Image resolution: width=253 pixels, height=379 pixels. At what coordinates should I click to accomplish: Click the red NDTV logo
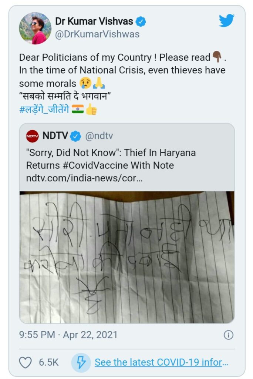pyautogui.click(x=32, y=136)
